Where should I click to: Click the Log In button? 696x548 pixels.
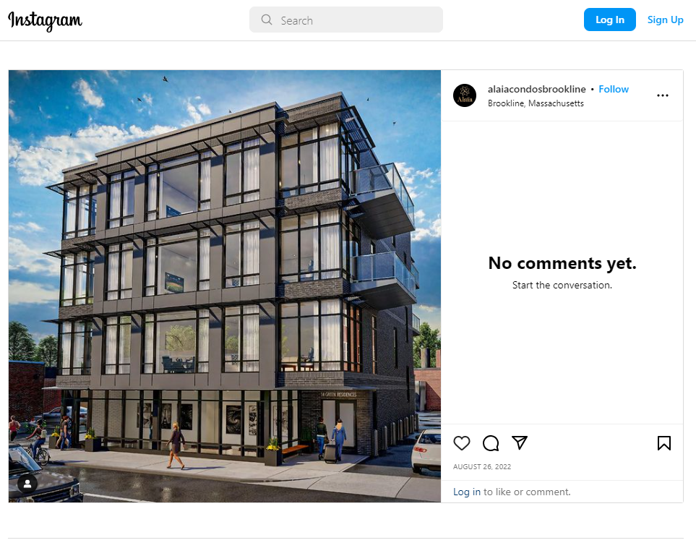[x=610, y=20]
